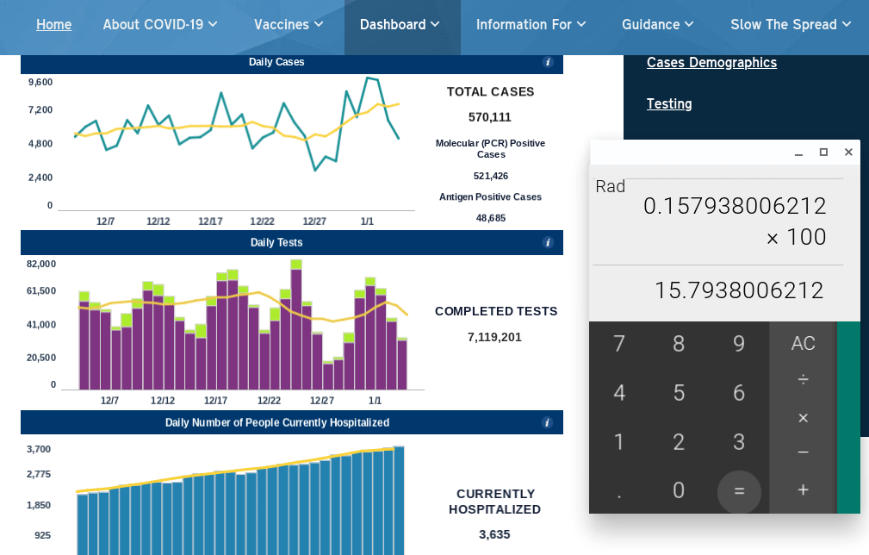Open the Cases Demographics link
This screenshot has width=869, height=555.
[x=711, y=62]
